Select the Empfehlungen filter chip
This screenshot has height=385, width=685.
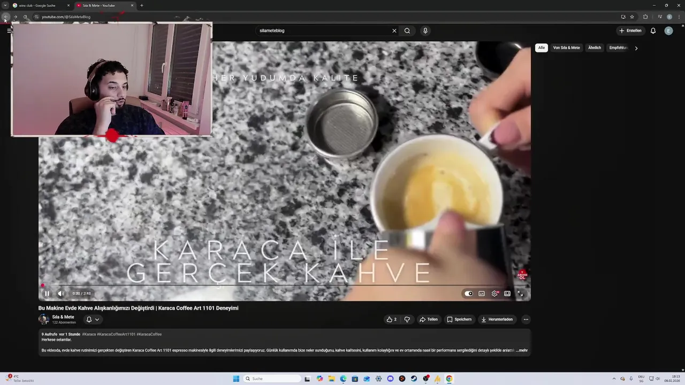[618, 48]
